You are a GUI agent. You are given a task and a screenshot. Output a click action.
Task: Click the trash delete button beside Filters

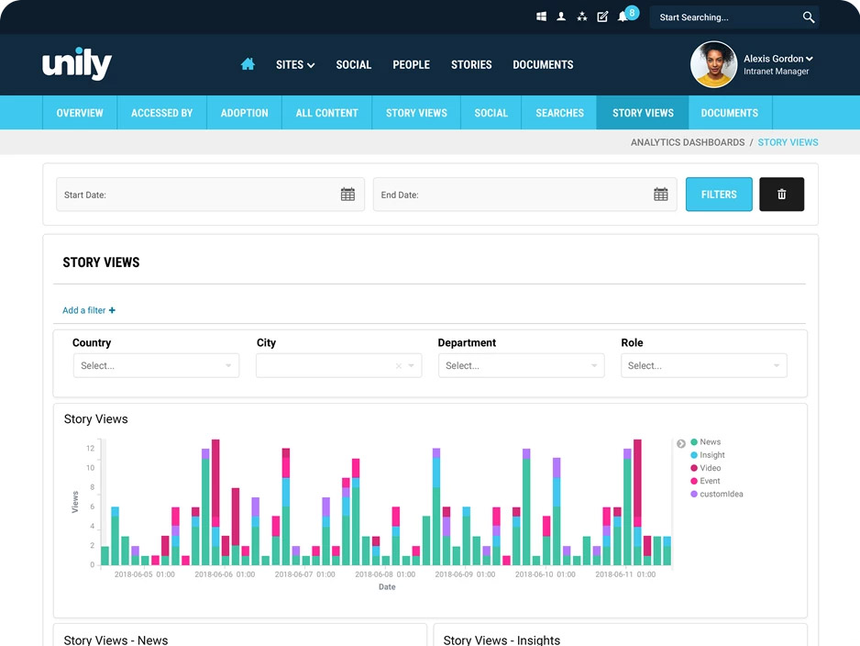781,195
